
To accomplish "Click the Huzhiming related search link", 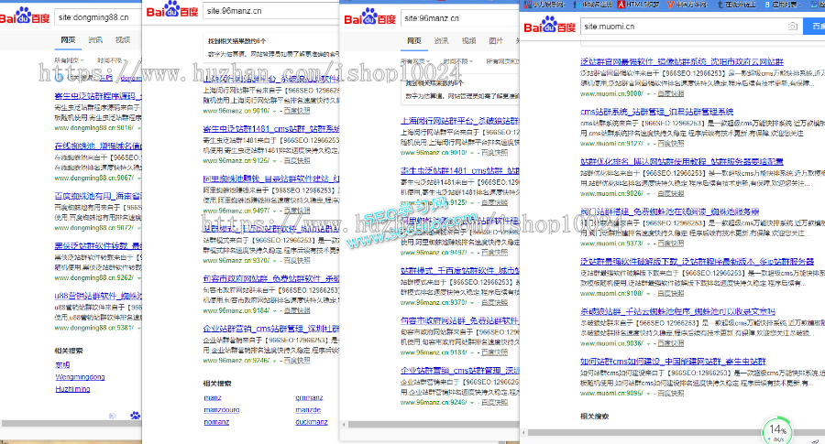I will [72, 389].
